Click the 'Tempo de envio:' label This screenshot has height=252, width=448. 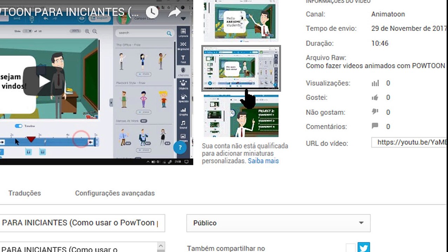click(331, 29)
